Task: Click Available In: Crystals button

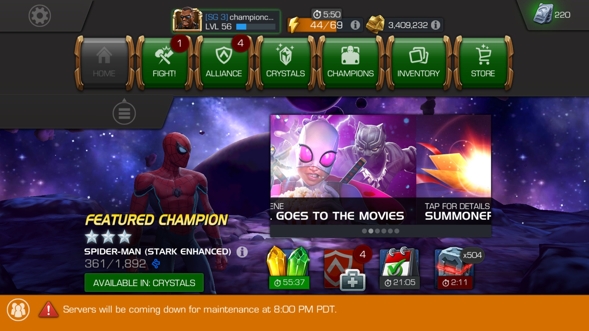Action: [x=144, y=283]
